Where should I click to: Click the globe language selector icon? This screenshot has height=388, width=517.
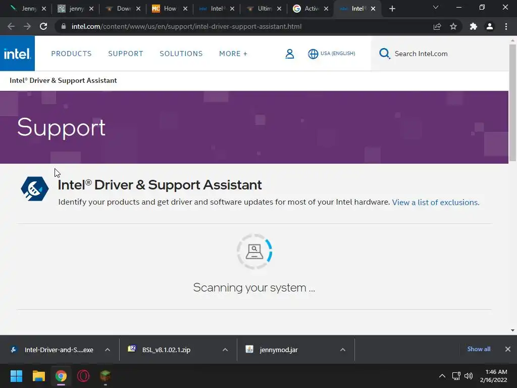[313, 54]
